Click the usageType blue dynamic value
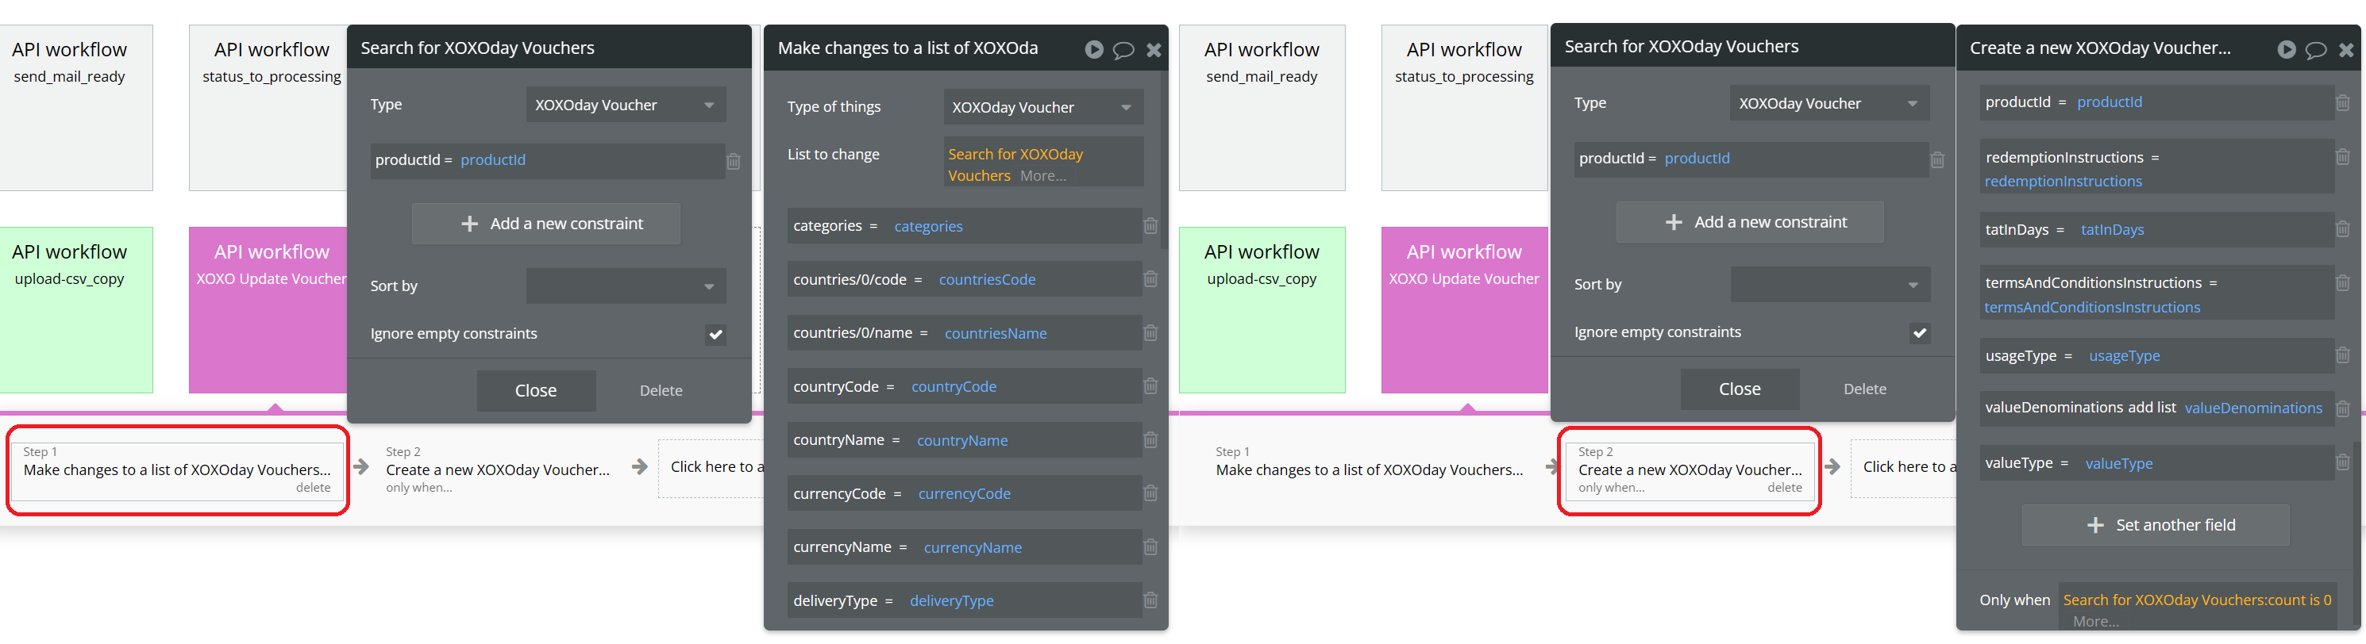The width and height of the screenshot is (2366, 644). coord(2124,356)
